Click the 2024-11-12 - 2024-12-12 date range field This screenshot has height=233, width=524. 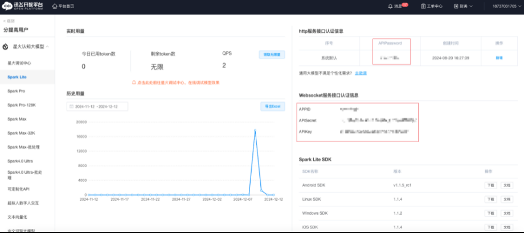(97, 107)
